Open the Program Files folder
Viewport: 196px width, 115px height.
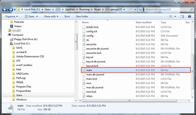tap(22, 87)
